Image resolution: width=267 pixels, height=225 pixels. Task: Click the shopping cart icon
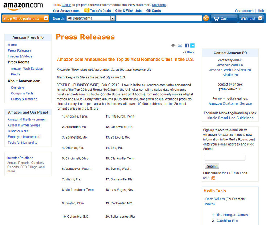pyautogui.click(x=216, y=18)
